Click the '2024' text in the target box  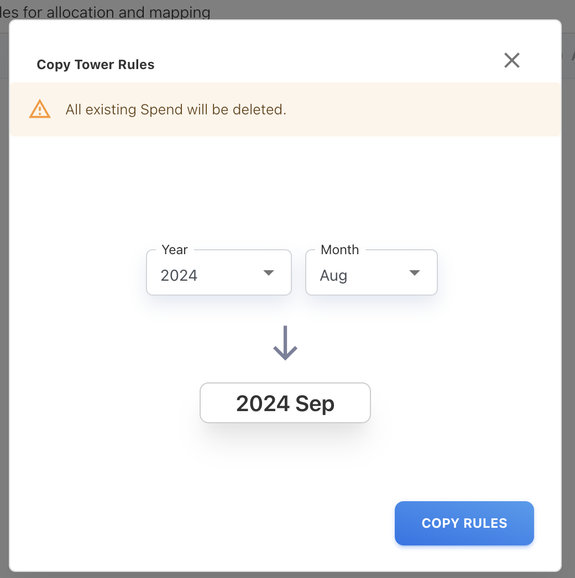tap(263, 403)
